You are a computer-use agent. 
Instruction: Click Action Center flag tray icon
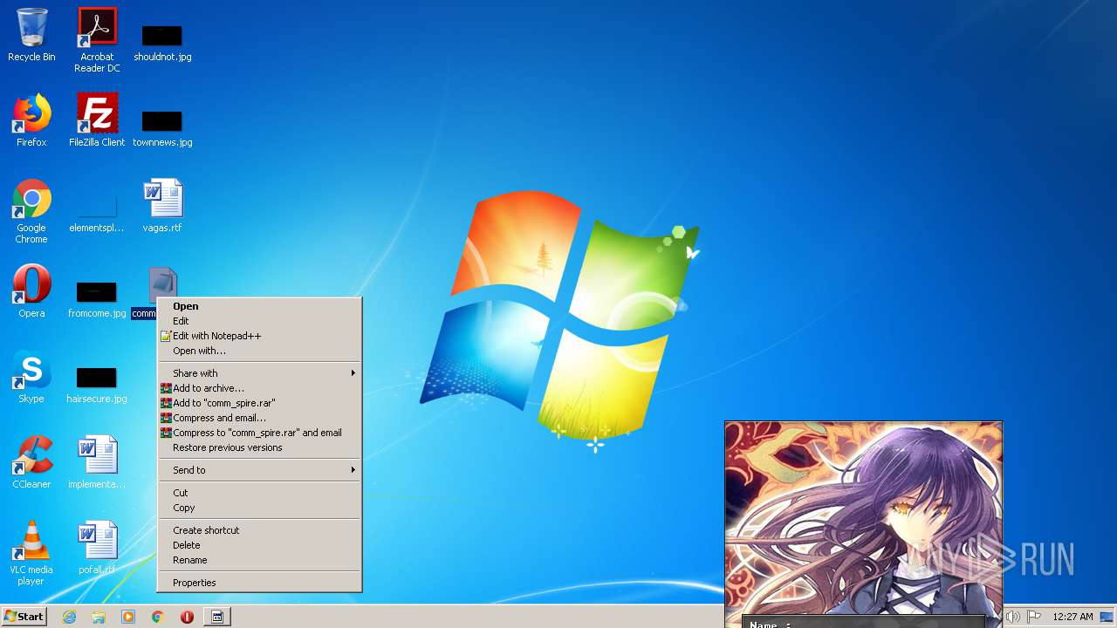(1034, 617)
